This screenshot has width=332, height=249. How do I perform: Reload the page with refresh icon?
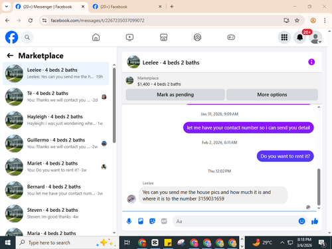tap(31, 21)
